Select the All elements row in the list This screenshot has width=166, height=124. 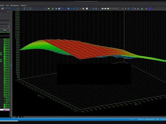pyautogui.click(x=5, y=32)
